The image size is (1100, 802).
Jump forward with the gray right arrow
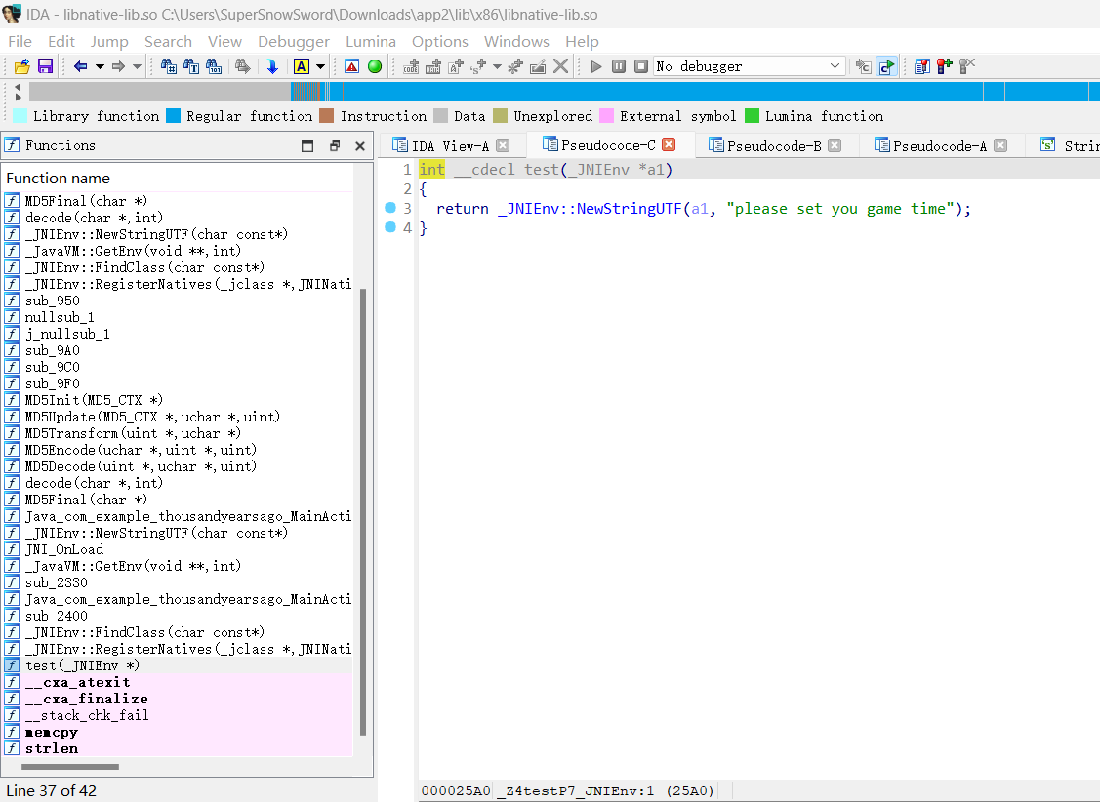coord(118,66)
